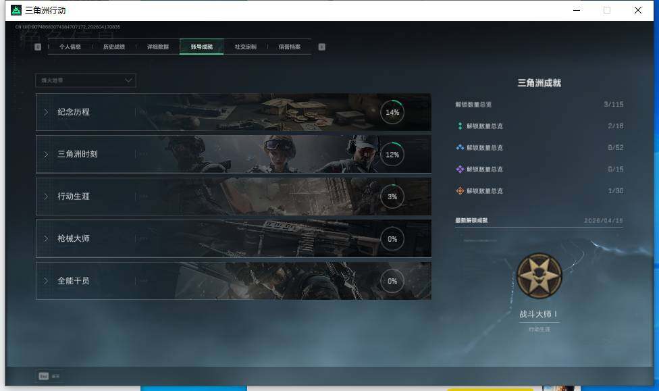Screen dimensions: 659x391
Task: Expand the 三角洲时刻 category chevron
Action: (46, 154)
